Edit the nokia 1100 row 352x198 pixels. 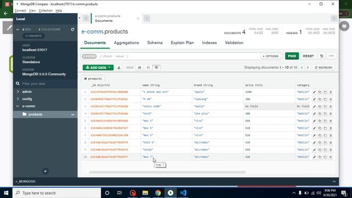314,106
